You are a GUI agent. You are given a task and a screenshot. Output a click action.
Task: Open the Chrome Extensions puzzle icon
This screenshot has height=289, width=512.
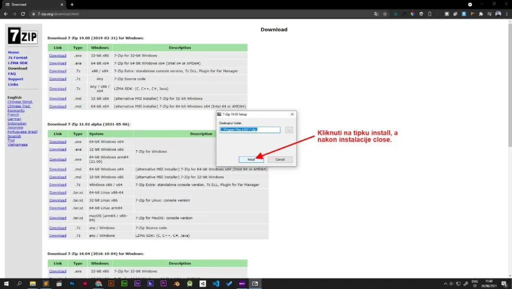pos(480,14)
